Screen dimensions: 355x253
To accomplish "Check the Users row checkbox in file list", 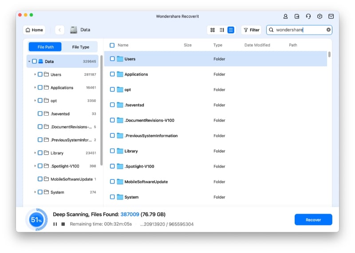I will pyautogui.click(x=112, y=59).
